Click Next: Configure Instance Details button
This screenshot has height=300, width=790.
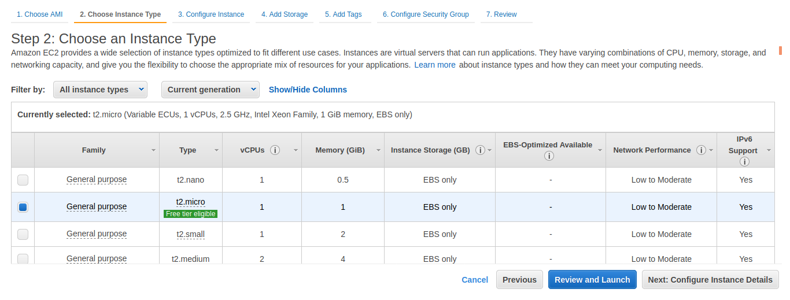(x=710, y=280)
